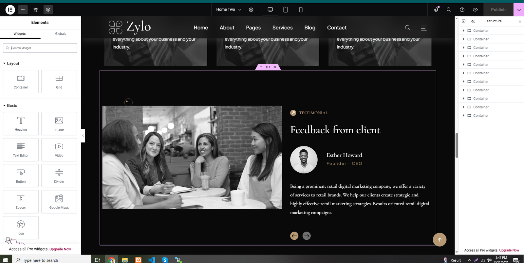The image size is (524, 263).
Task: Switch to mobile responsive view
Action: (x=301, y=10)
